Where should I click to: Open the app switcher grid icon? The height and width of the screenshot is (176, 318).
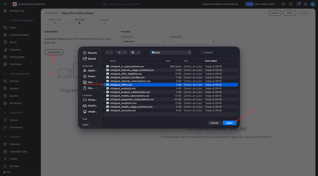305,4
